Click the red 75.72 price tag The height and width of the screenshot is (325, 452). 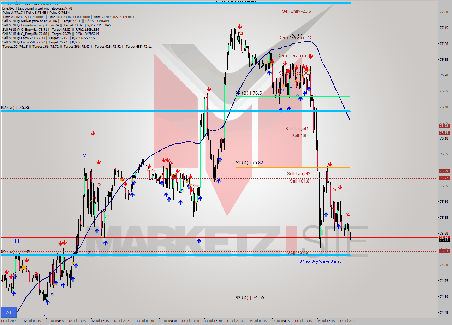coord(444,178)
